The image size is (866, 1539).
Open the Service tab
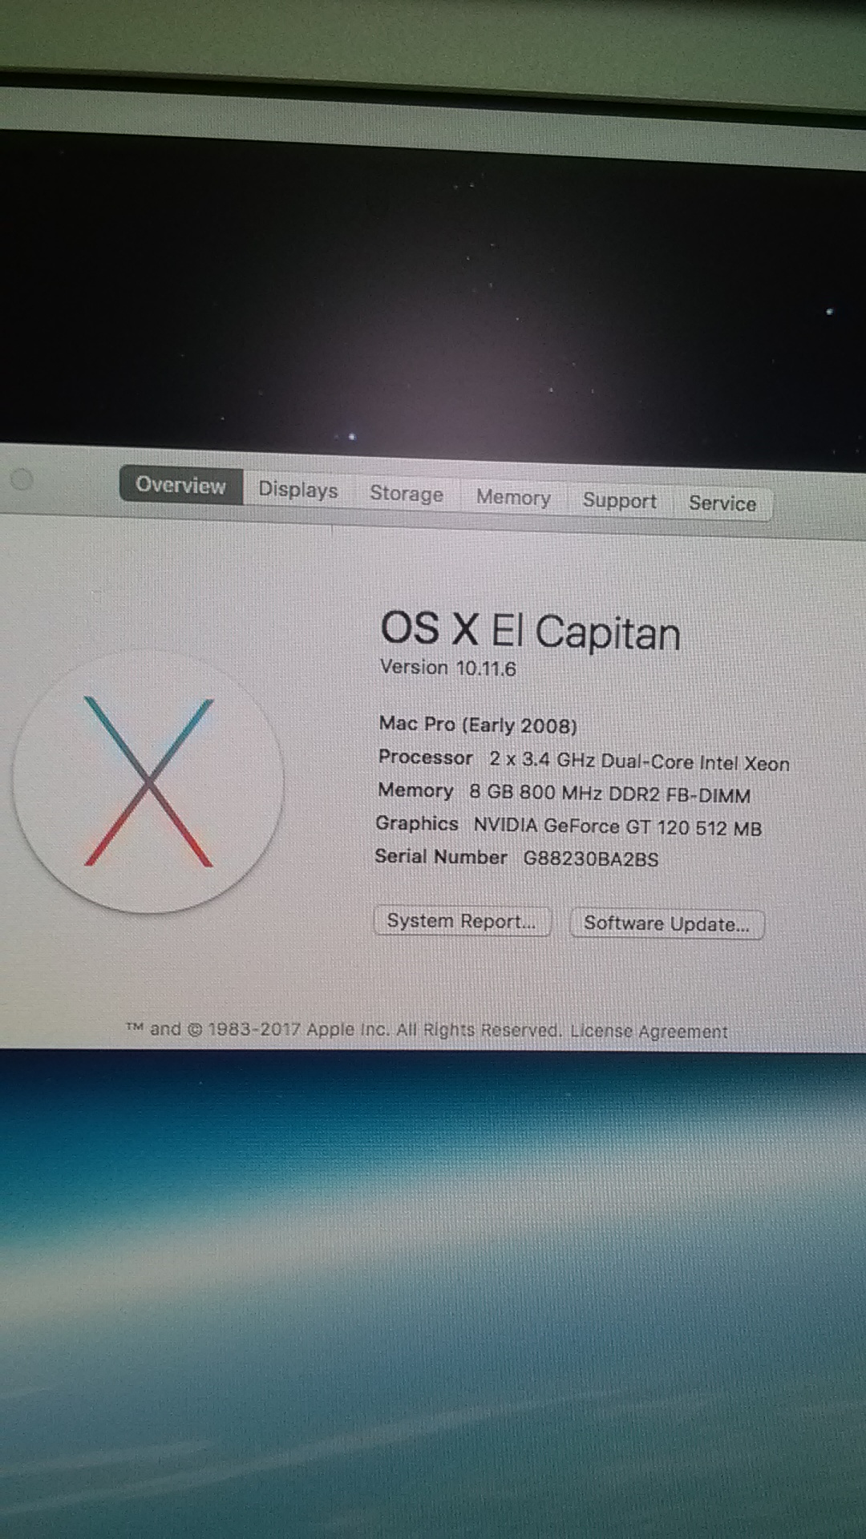click(x=722, y=503)
